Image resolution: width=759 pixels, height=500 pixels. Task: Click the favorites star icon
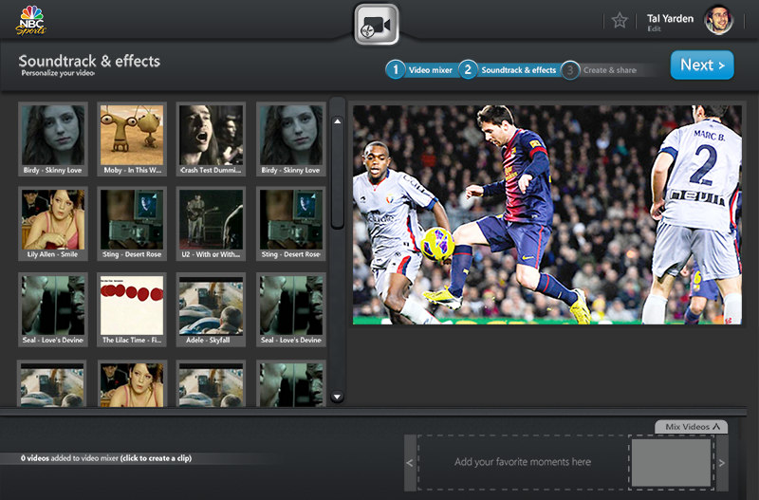pos(620,20)
